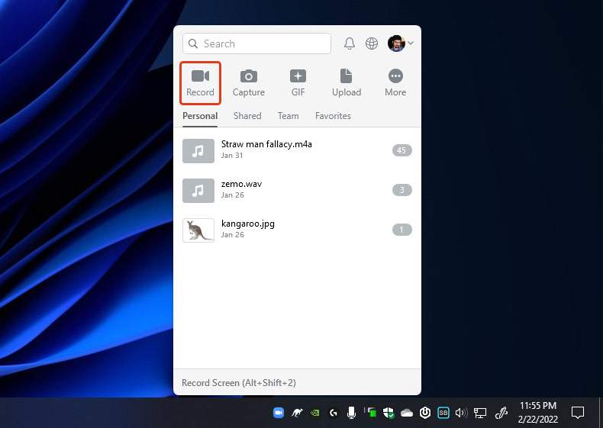This screenshot has height=428, width=603.
Task: Click the globe web icon
Action: 372,43
